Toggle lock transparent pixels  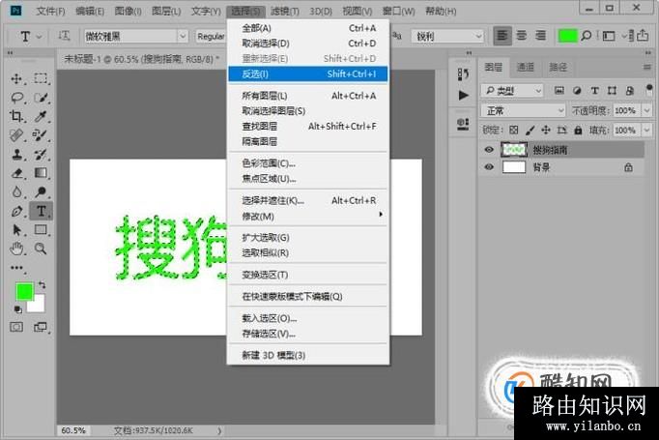514,130
